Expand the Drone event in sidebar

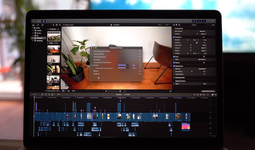pyautogui.click(x=33, y=33)
